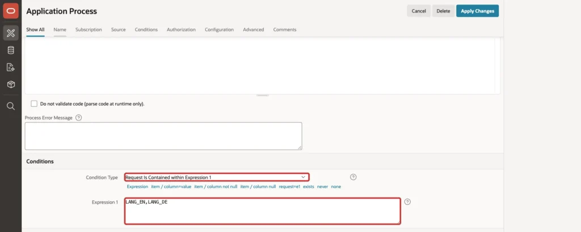The width and height of the screenshot is (581, 232).
Task: Switch to the Comments tab
Action: point(285,29)
